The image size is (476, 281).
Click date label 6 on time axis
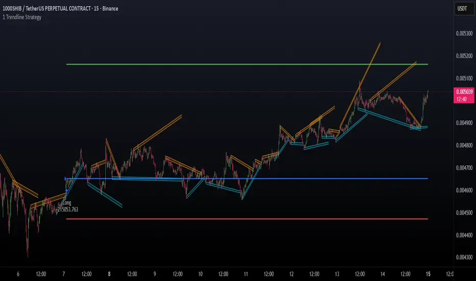[18, 274]
